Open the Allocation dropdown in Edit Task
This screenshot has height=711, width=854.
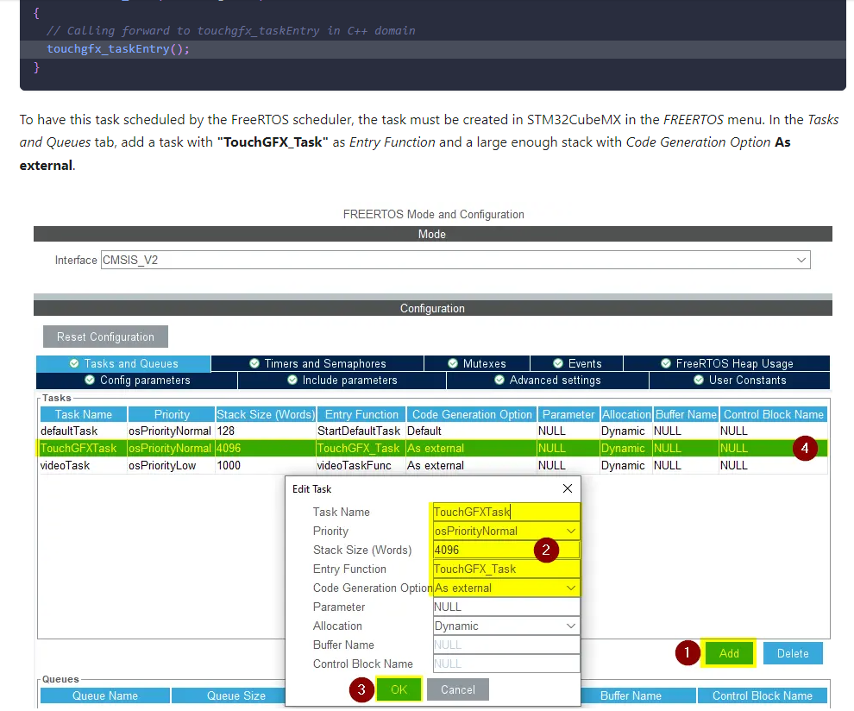coord(506,626)
